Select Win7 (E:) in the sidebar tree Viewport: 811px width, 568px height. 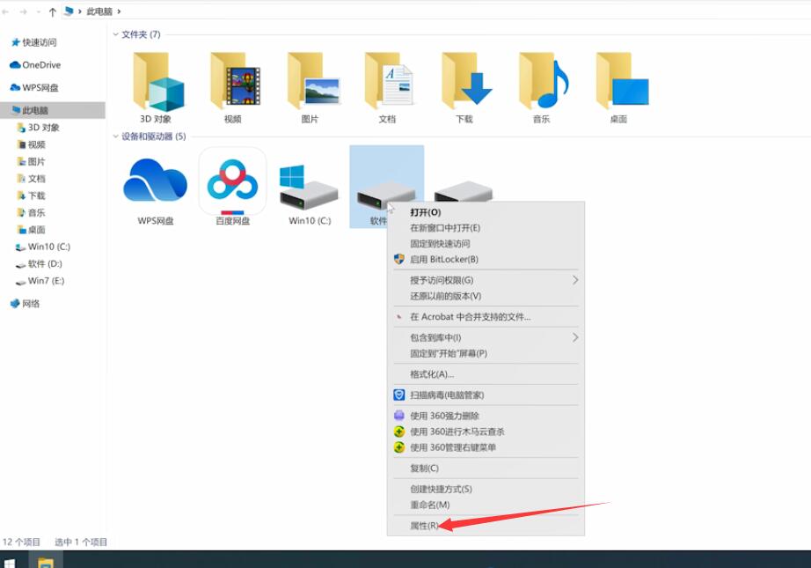[x=40, y=281]
